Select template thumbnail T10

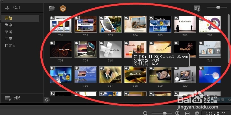[110, 49]
